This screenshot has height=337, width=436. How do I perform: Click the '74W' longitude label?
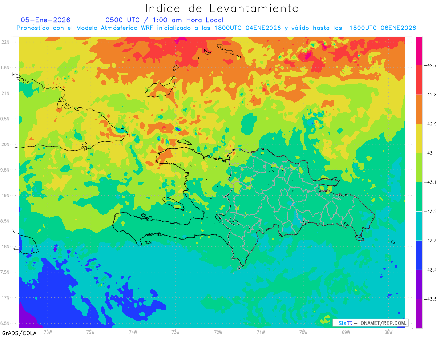(x=133, y=332)
